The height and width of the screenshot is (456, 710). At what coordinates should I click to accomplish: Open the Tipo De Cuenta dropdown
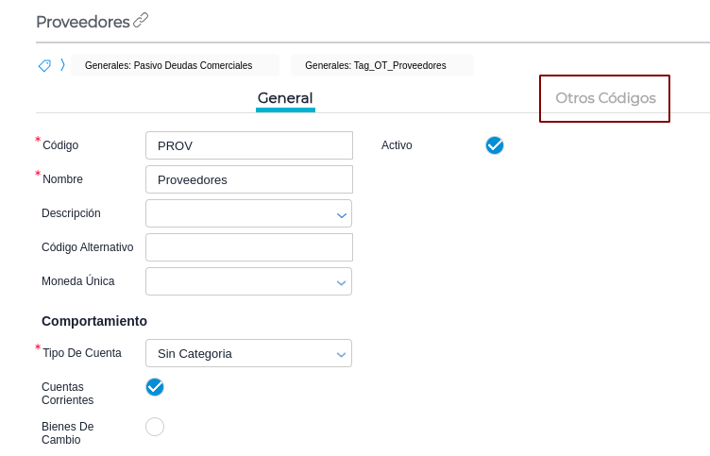(x=249, y=353)
